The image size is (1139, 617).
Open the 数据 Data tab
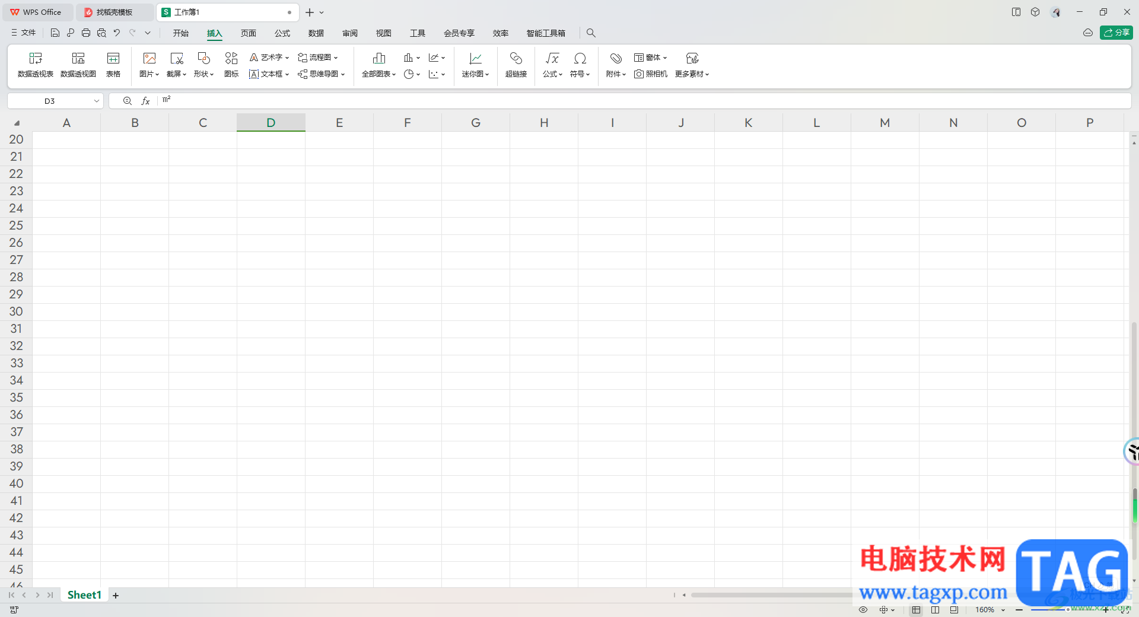point(316,33)
